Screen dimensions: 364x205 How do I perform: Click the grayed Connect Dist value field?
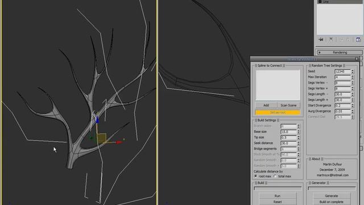342,117
